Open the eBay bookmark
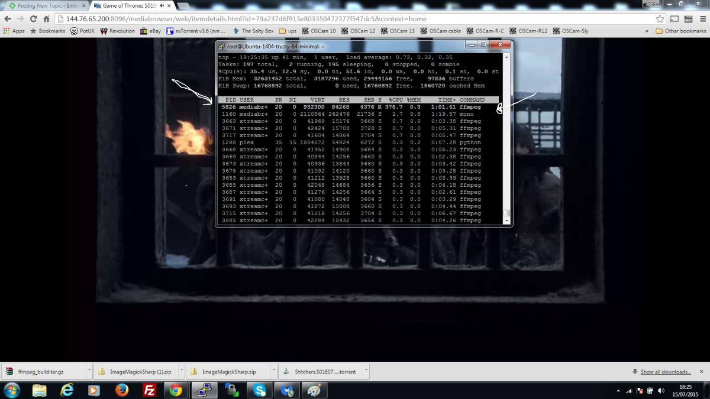710x399 pixels. click(150, 31)
